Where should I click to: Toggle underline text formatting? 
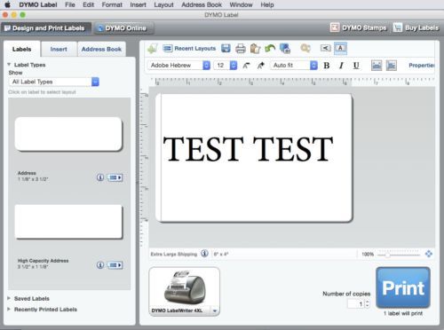[356, 66]
